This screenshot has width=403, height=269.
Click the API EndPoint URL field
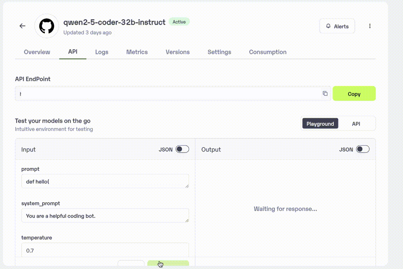click(173, 93)
